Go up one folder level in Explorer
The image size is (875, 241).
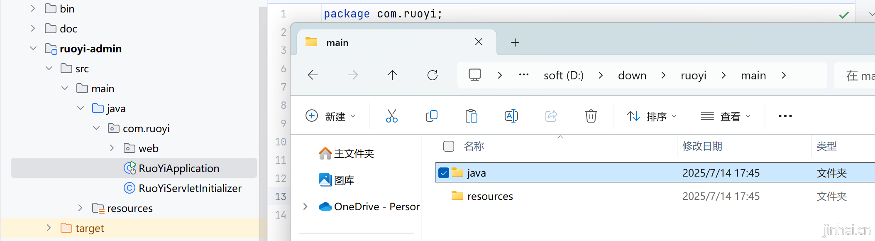click(392, 75)
